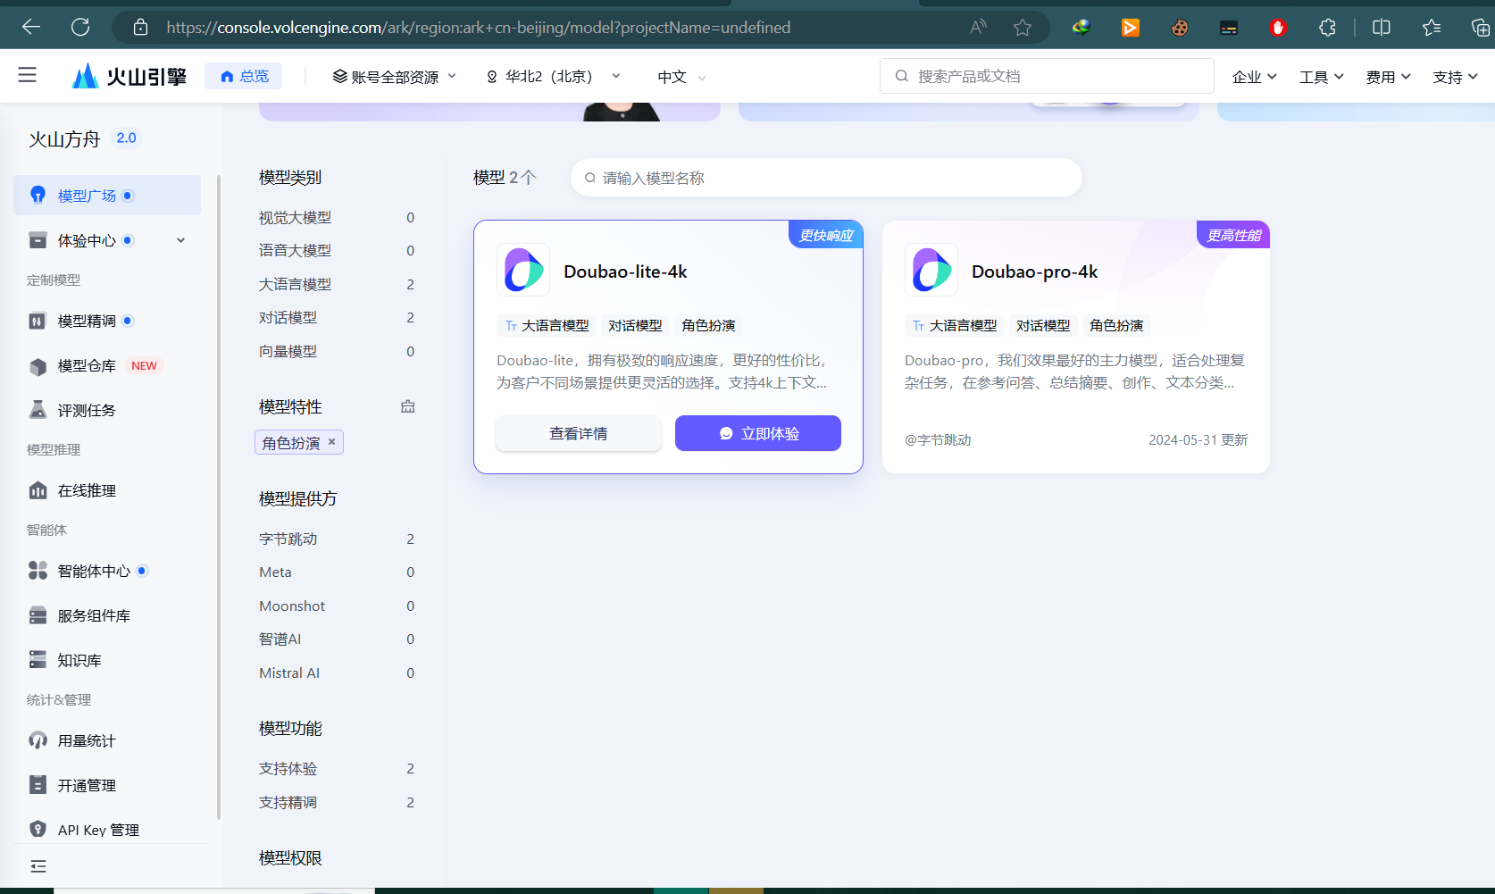Open the read aloud icon in address bar
The height and width of the screenshot is (894, 1495).
click(979, 27)
